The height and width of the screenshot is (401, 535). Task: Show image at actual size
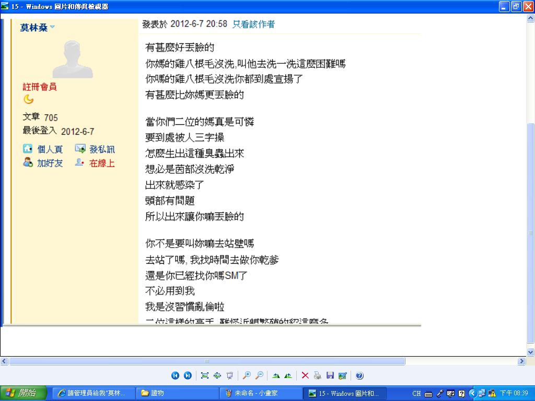point(217,375)
